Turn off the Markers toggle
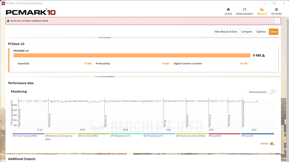This screenshot has width=289, height=162. pyautogui.click(x=273, y=144)
